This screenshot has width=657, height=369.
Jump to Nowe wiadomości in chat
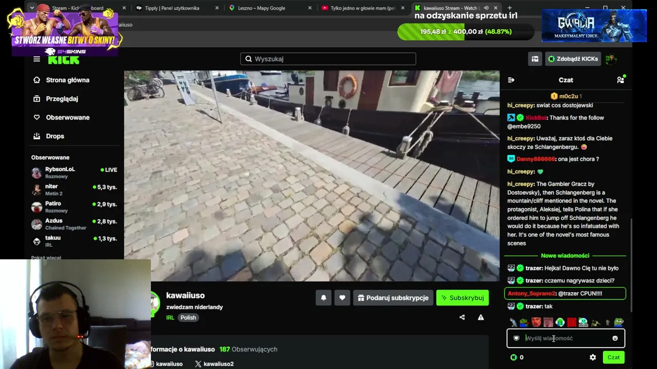565,256
